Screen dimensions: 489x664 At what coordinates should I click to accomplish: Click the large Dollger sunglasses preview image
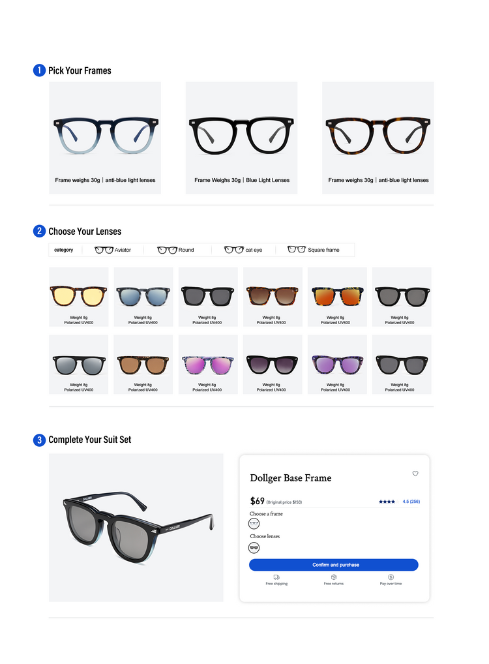coord(136,528)
